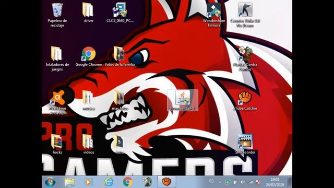Open the green circular tray icon

click(x=228, y=182)
